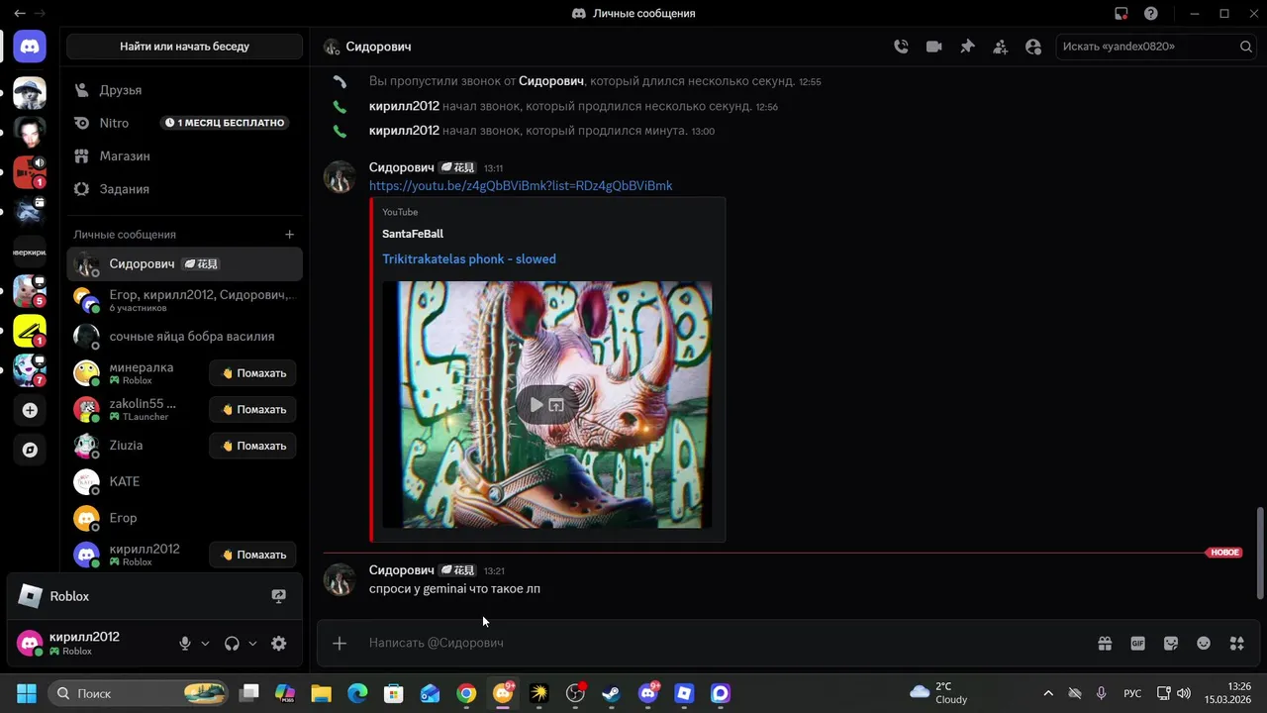
Task: Open GIF picker
Action: pyautogui.click(x=1137, y=644)
